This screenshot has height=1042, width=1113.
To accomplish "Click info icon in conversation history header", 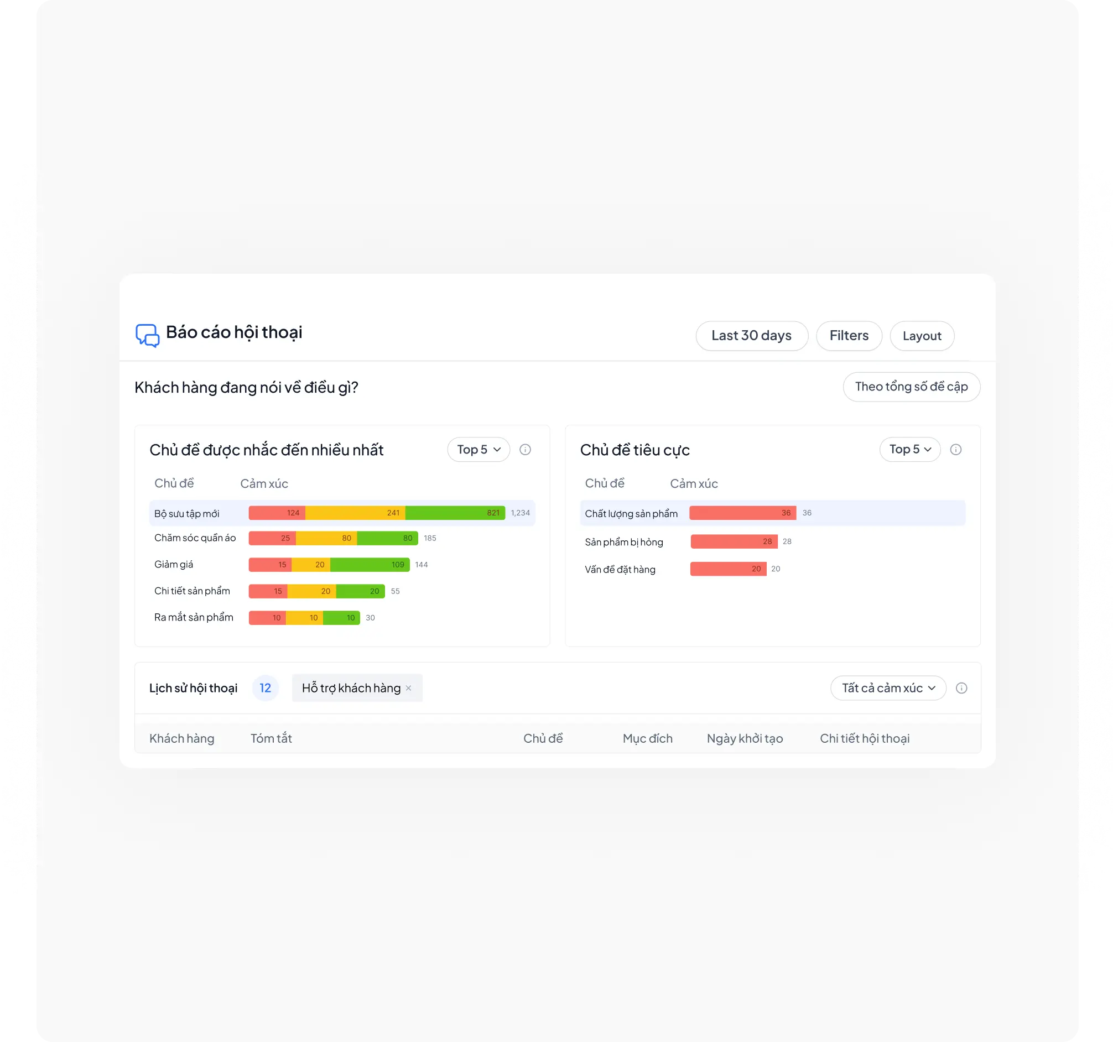I will tap(961, 688).
